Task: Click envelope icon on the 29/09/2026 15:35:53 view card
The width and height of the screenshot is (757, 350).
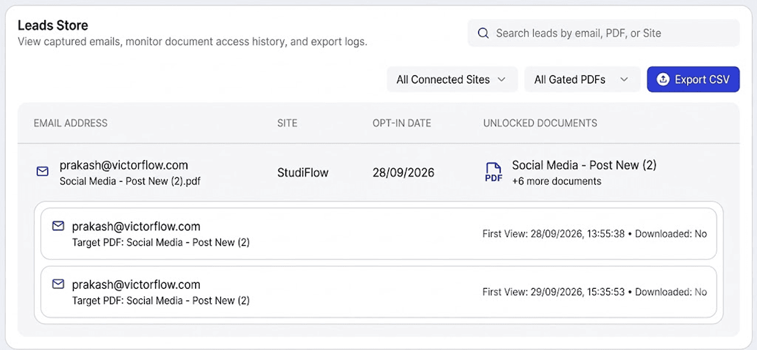Action: pos(58,284)
